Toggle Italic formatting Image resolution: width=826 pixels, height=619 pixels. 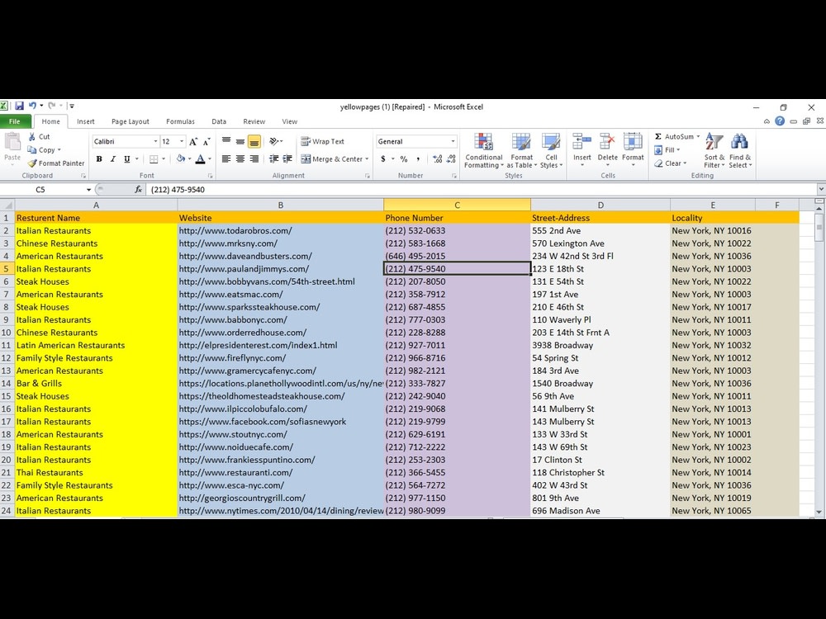pyautogui.click(x=112, y=159)
